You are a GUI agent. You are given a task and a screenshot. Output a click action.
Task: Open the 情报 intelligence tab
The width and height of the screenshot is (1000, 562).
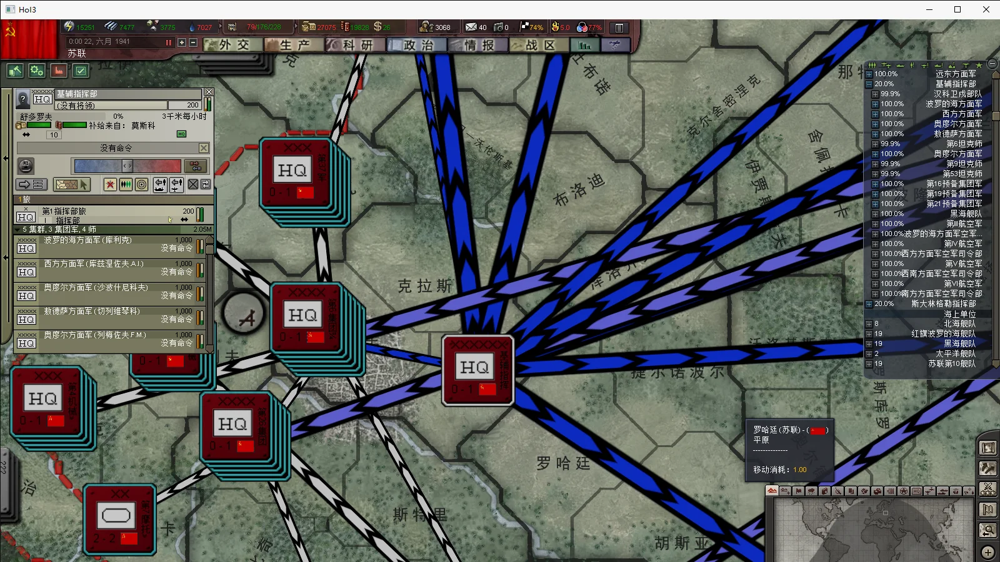pos(478,45)
